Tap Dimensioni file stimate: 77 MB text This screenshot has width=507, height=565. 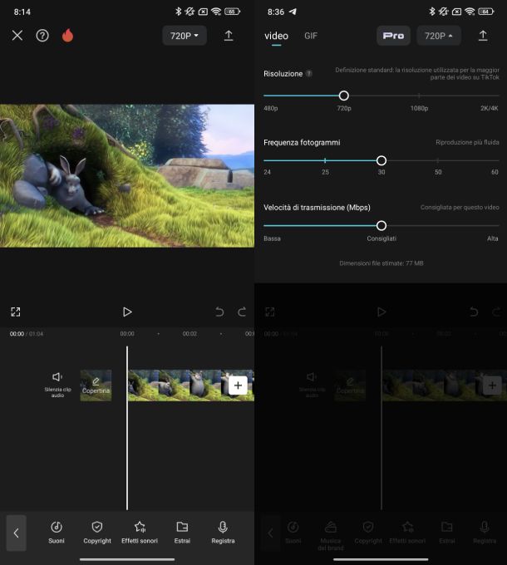[381, 263]
